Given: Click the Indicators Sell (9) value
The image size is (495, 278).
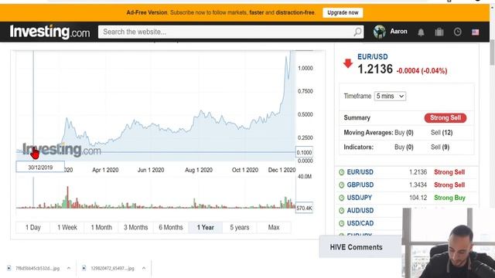Looking at the screenshot, I should 440,147.
